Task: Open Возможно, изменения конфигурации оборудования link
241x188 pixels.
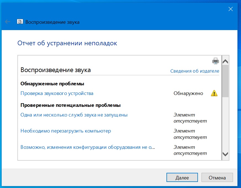Action: pos(88,147)
